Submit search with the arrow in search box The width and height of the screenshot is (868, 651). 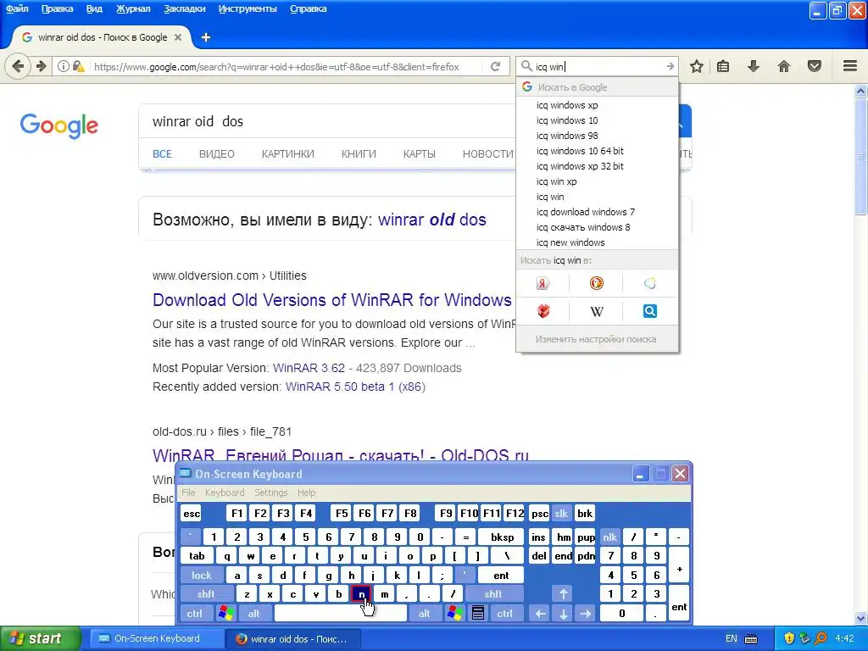(x=670, y=66)
